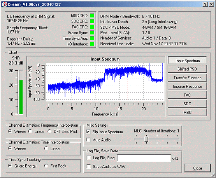Click the FAC CRC green status light
This screenshot has height=178, width=216.
coord(92,27)
